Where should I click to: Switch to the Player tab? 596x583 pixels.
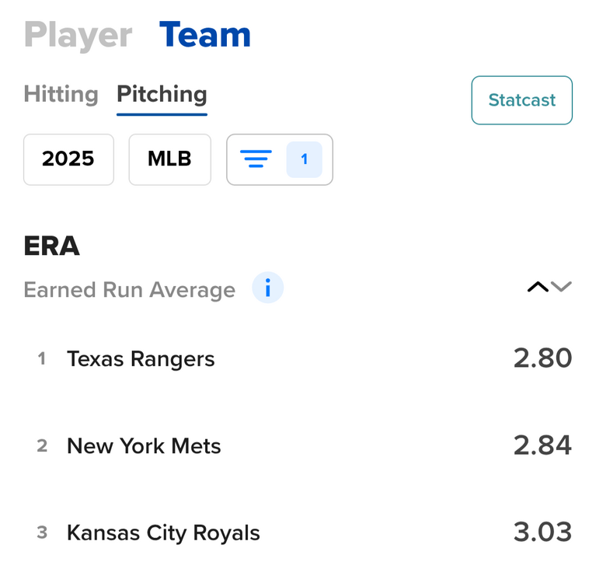pyautogui.click(x=78, y=35)
